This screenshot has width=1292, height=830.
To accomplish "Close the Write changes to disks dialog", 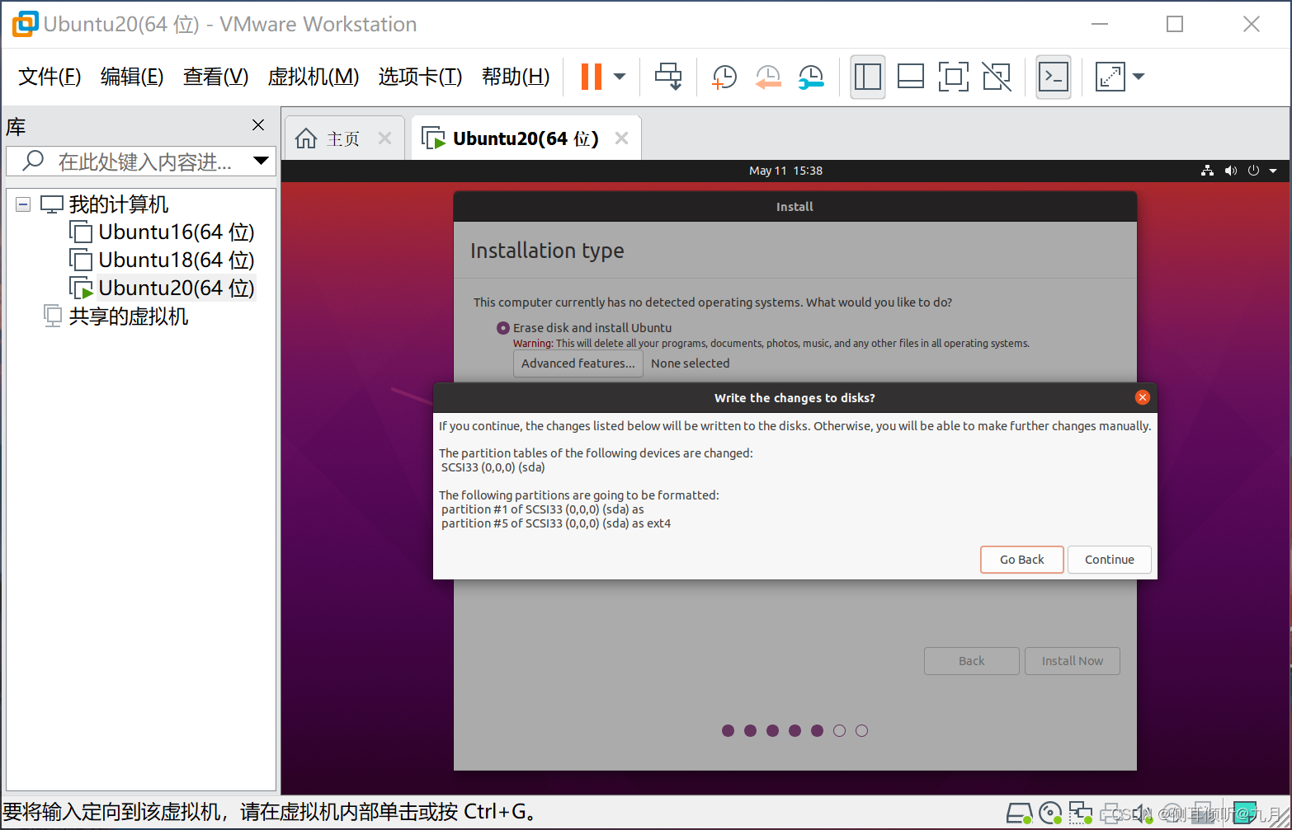I will coord(1143,397).
